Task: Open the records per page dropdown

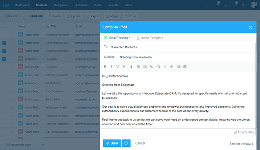Action: tap(24, 145)
